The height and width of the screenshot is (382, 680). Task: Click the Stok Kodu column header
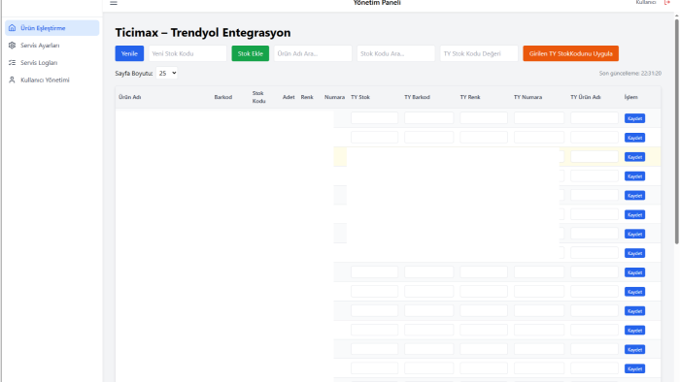point(259,97)
